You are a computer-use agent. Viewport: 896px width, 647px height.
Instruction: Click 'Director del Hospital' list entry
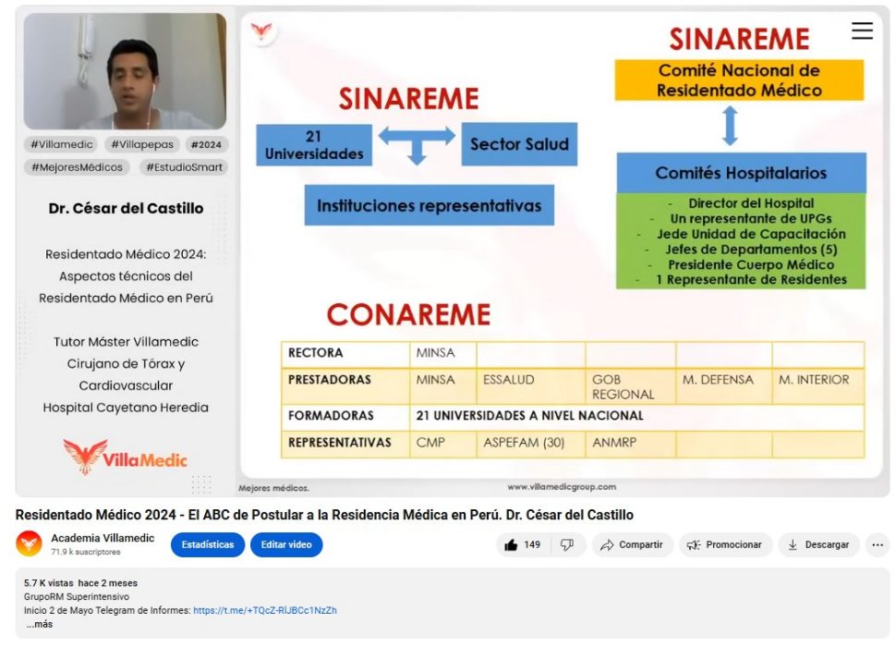[751, 203]
